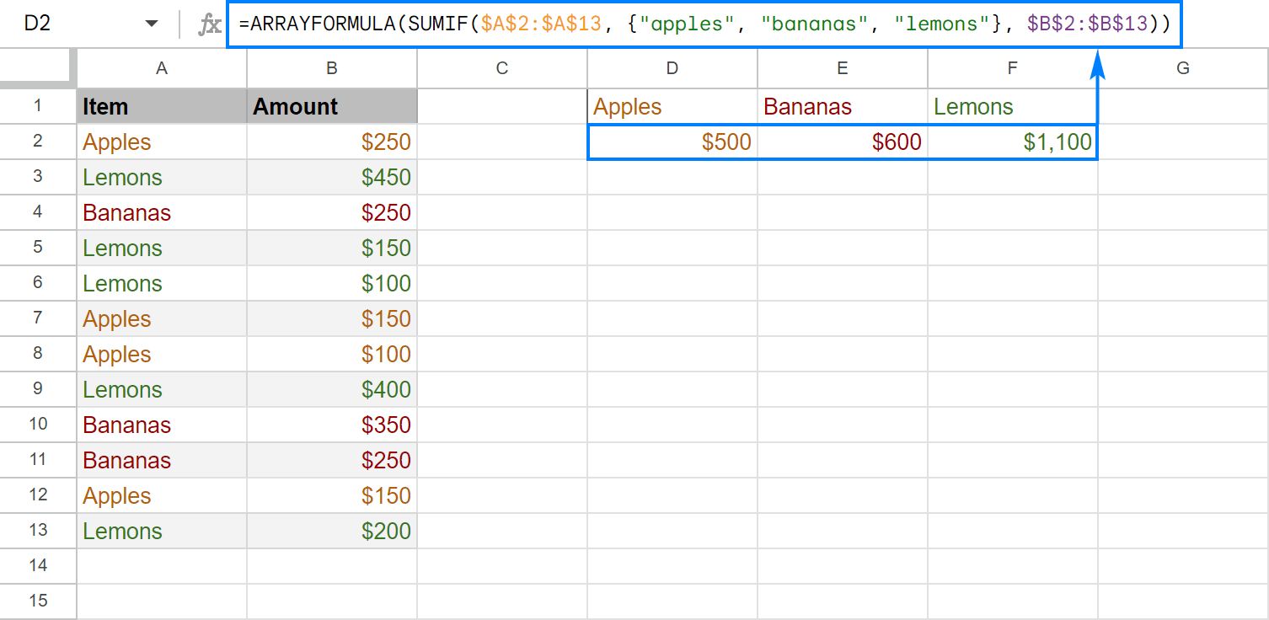Click the $400 amount cell

tap(332, 389)
